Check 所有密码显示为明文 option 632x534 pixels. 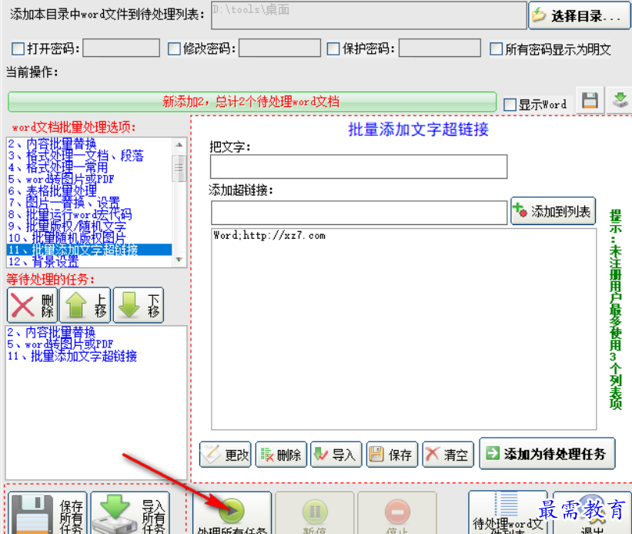(496, 49)
